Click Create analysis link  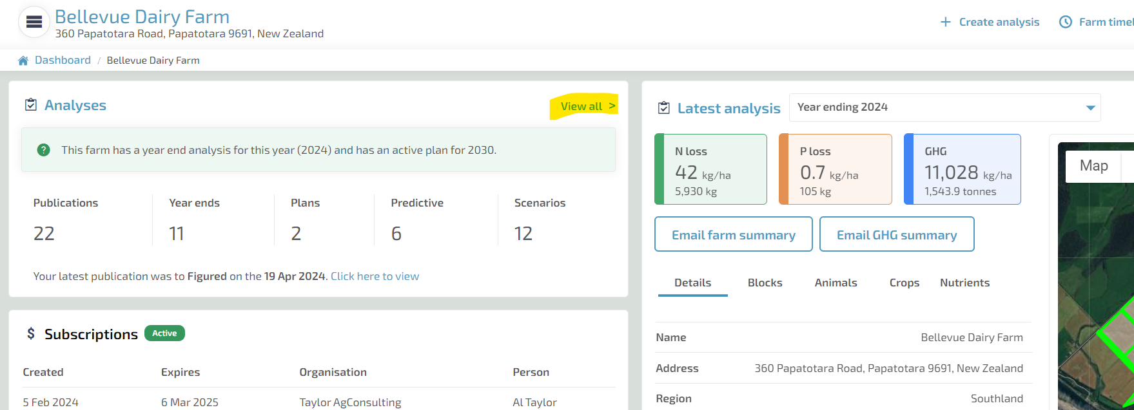click(x=999, y=22)
